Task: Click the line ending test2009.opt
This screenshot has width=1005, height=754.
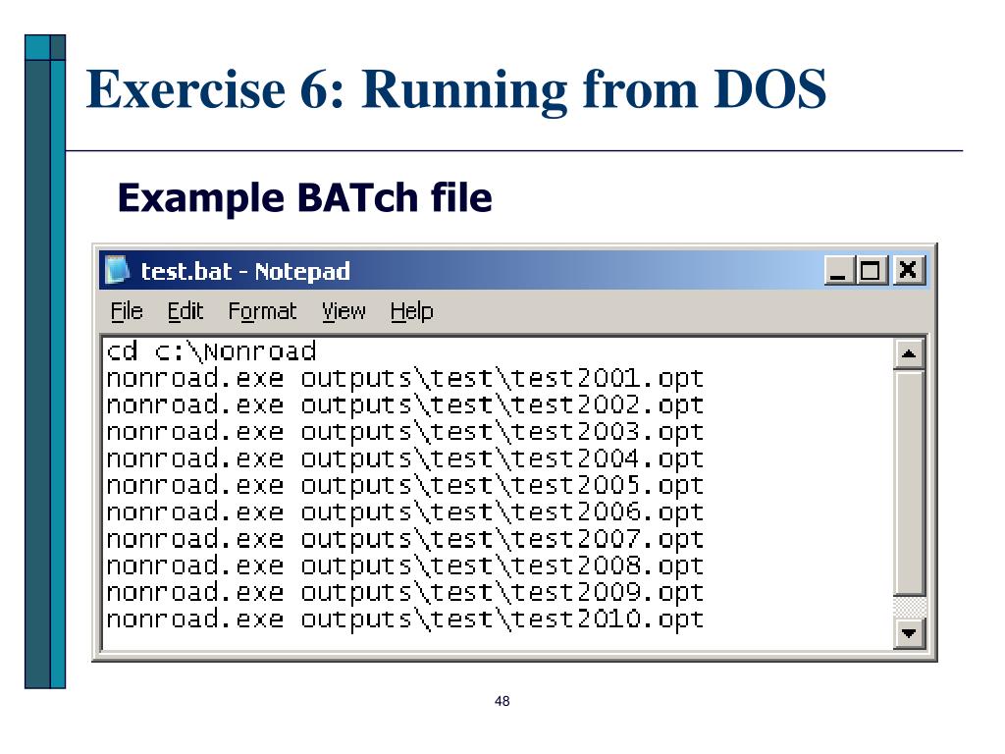Action: point(404,592)
